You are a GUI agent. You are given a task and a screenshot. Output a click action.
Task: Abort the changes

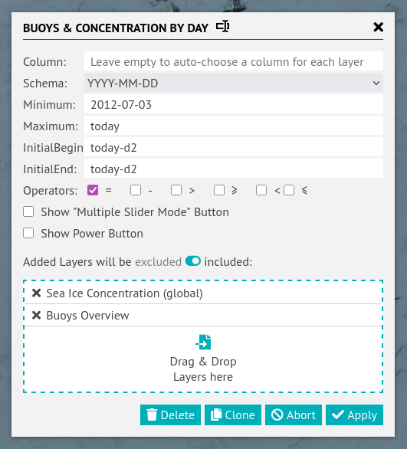pyautogui.click(x=294, y=415)
